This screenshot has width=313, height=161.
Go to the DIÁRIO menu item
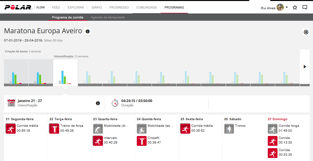(96, 7)
